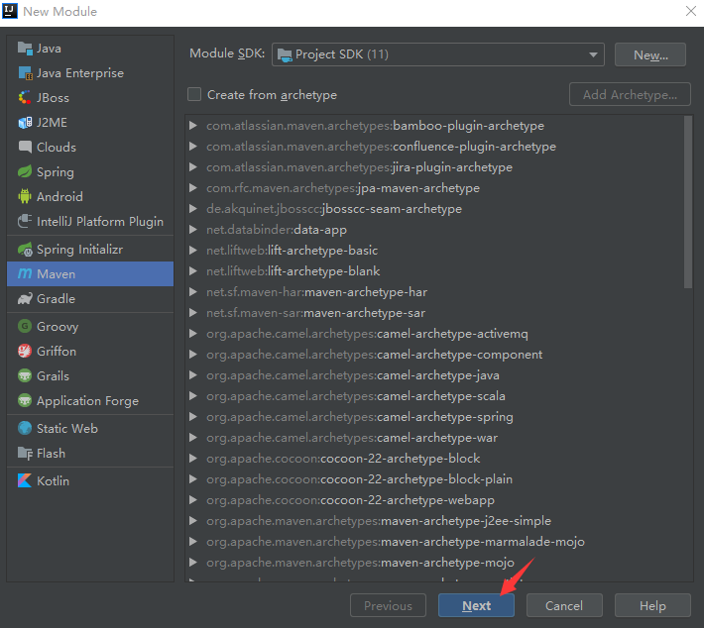Image resolution: width=704 pixels, height=628 pixels.
Task: Click the archetype list scrollbar
Action: [688, 202]
